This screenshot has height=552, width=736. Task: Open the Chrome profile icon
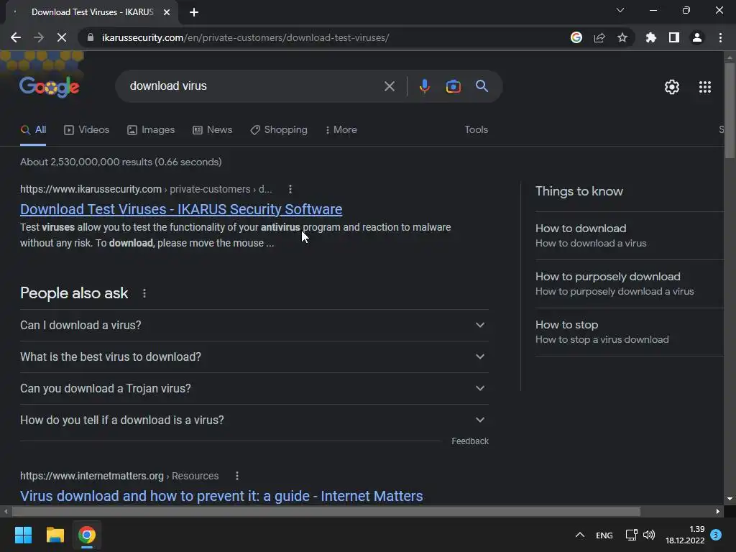697,37
